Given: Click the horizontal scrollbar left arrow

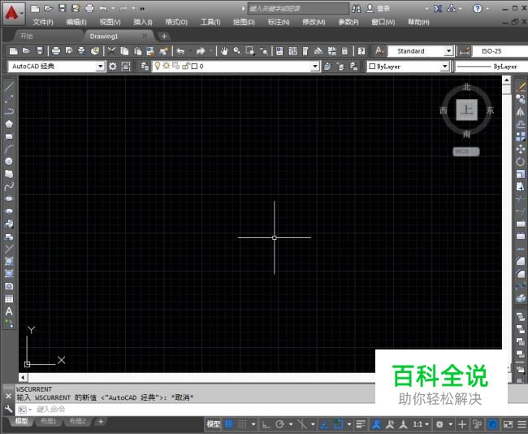Looking at the screenshot, I should pos(23,377).
